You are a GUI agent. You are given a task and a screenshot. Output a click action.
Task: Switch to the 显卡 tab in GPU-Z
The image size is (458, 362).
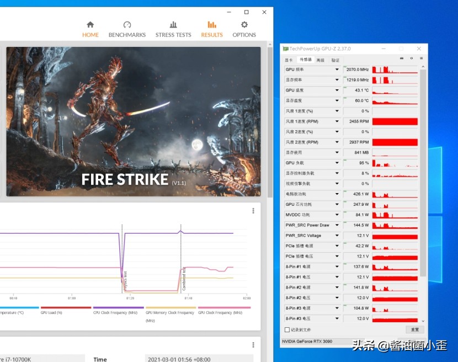tap(289, 60)
